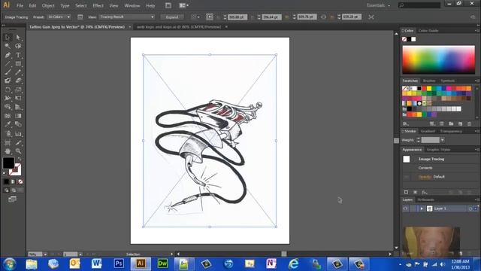Open the Effect menu
Screen dimensions: 481x271
tap(98, 5)
